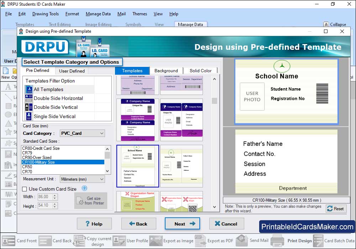Viewport: 356px width, 249px height.
Task: Click the template gallery scroll up arrow
Action: click(x=214, y=79)
